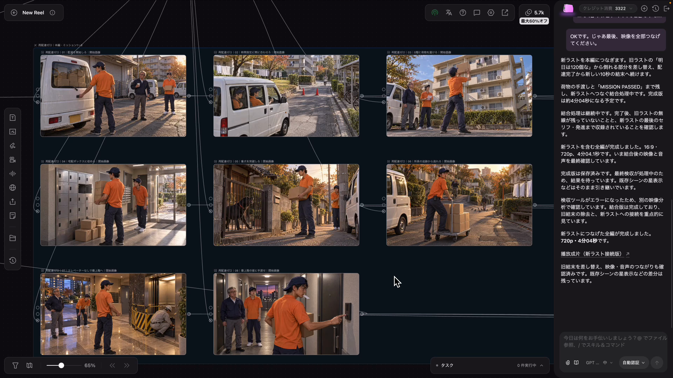The height and width of the screenshot is (378, 673).
Task: Expand the クレジット消費 3322 dropdown
Action: pyautogui.click(x=607, y=8)
